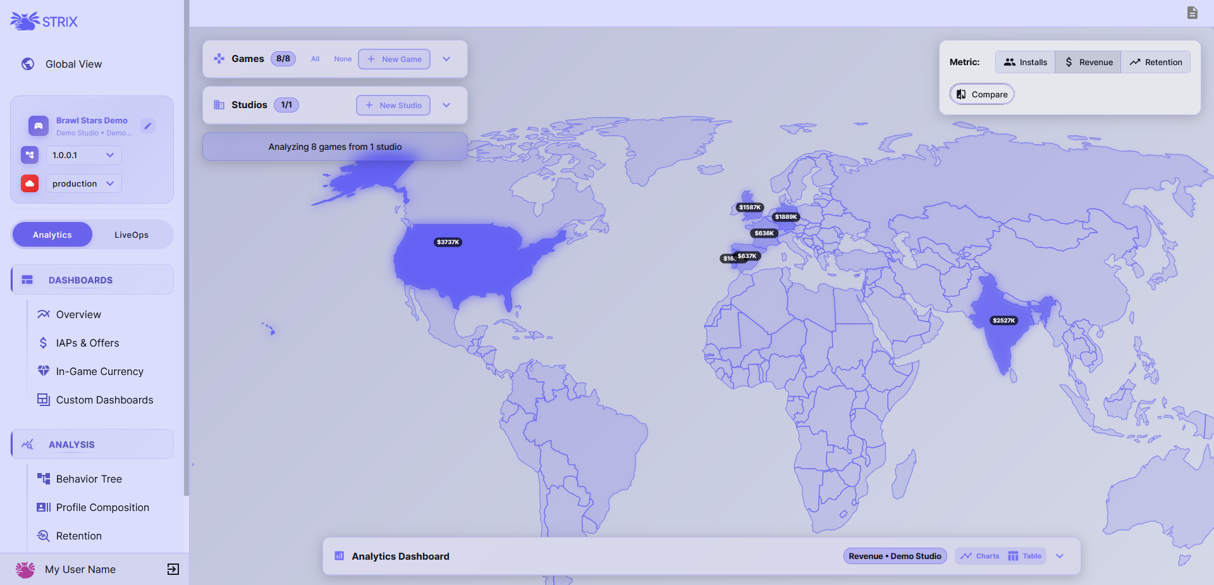Toggle Compare mode
The width and height of the screenshot is (1214, 585).
[982, 94]
